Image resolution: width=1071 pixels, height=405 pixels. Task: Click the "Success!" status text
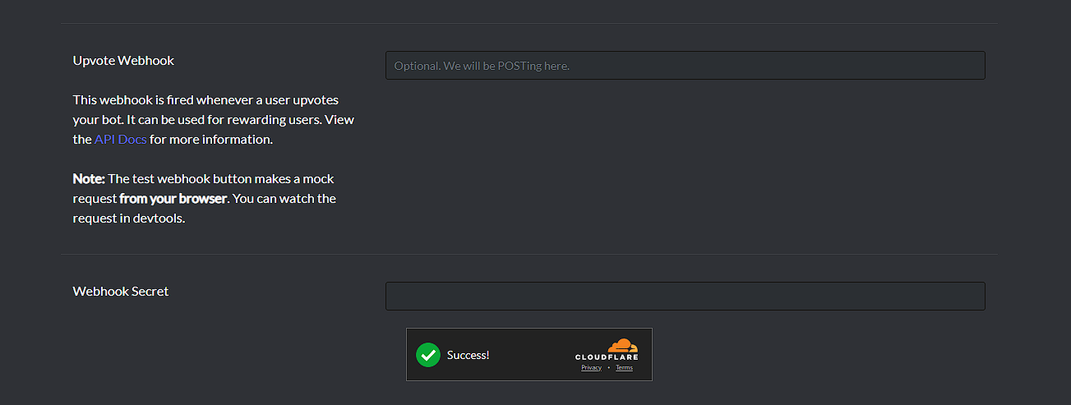pos(468,355)
